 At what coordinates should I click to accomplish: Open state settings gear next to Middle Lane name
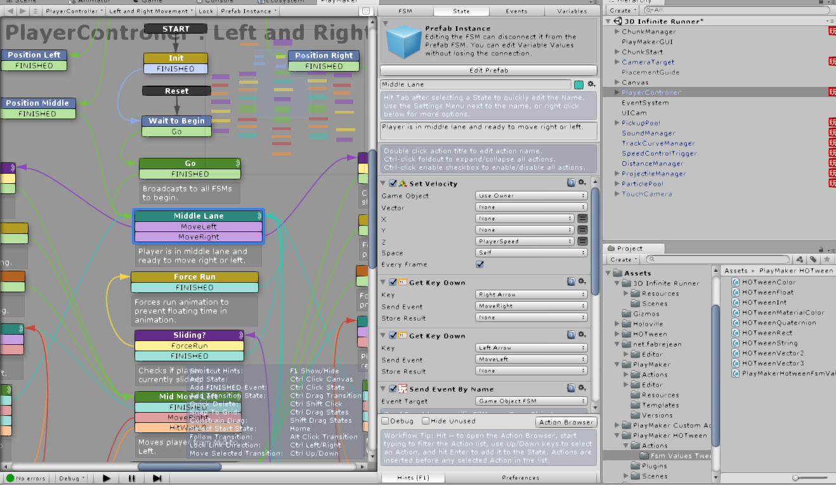click(x=591, y=84)
